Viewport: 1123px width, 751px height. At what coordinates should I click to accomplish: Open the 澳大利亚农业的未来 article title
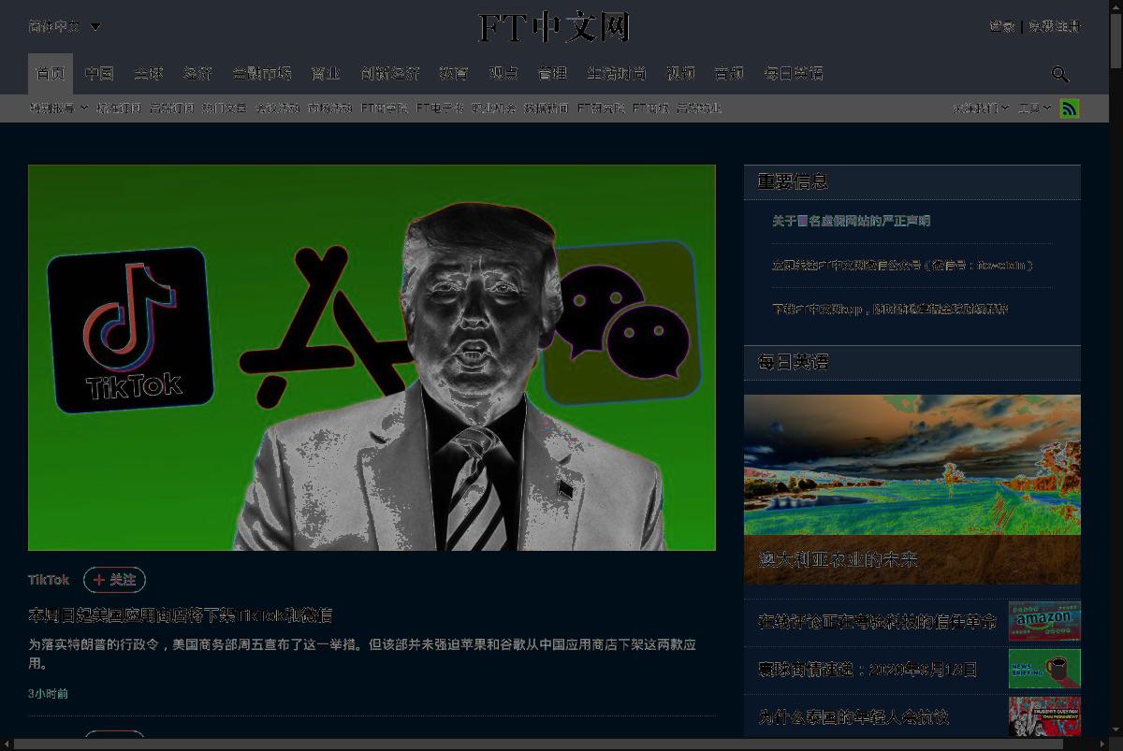[838, 560]
